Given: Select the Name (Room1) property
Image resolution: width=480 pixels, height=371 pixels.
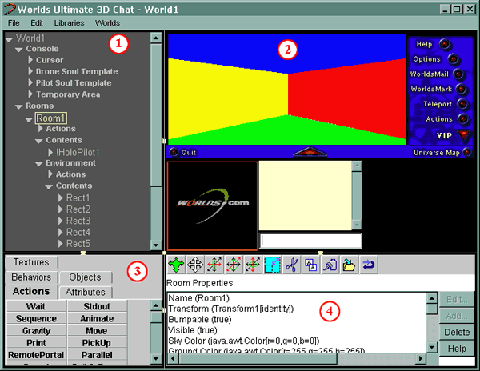Looking at the screenshot, I should (x=199, y=298).
